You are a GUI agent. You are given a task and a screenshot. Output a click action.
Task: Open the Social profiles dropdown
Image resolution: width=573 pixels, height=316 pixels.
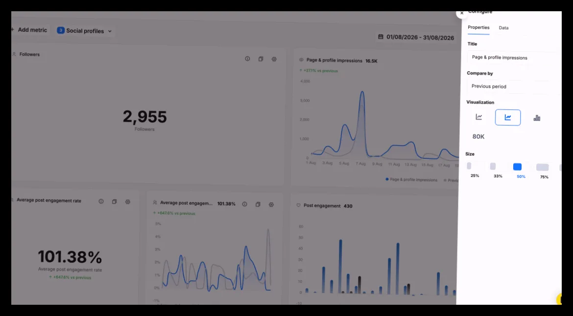pyautogui.click(x=84, y=31)
